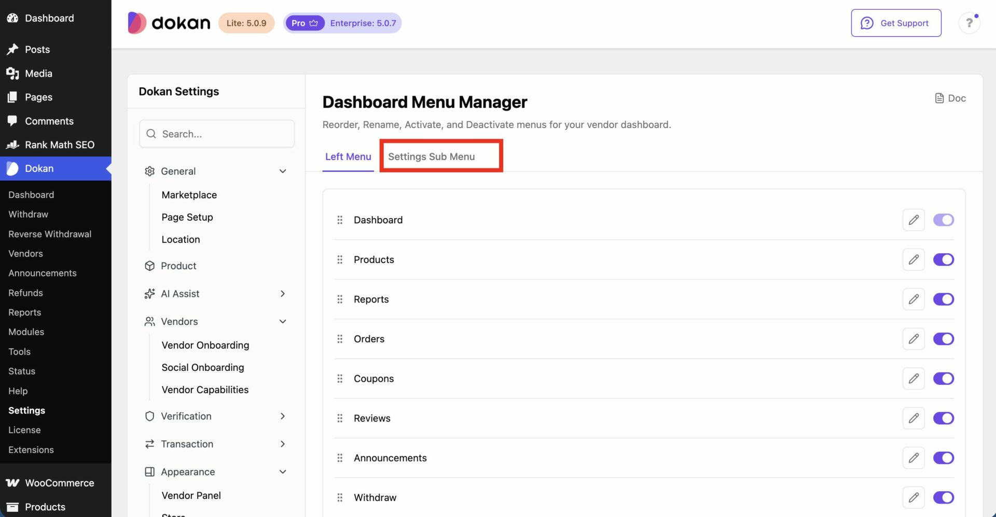
Task: Toggle the Reviews menu switch
Action: coord(944,418)
